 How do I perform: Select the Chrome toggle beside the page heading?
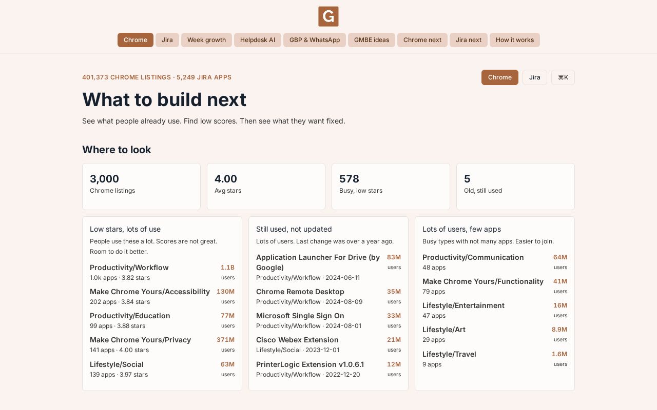click(x=500, y=77)
